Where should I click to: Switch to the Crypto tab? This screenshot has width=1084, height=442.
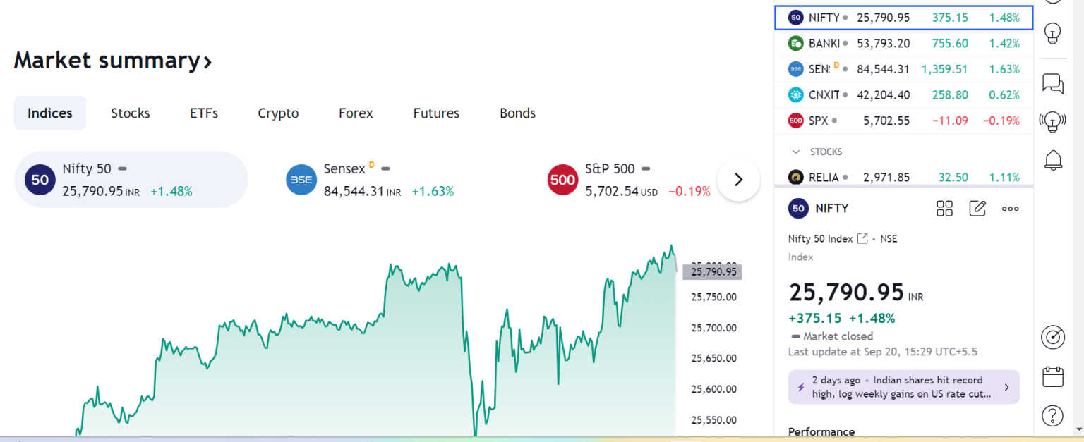[277, 113]
